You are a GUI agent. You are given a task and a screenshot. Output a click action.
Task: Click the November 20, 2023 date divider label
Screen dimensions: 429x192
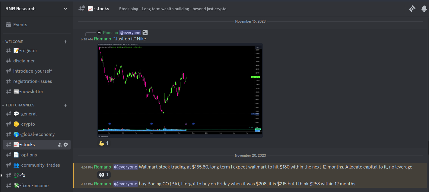[x=250, y=156]
